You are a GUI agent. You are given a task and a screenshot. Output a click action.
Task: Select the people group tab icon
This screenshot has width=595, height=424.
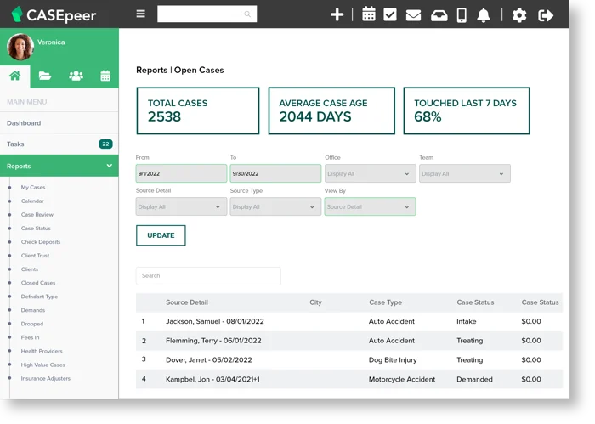(x=76, y=76)
